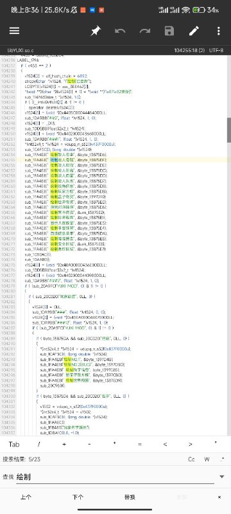The height and width of the screenshot is (514, 231).
Task: Open the hamburger navigation menu
Action: pyautogui.click(x=14, y=31)
